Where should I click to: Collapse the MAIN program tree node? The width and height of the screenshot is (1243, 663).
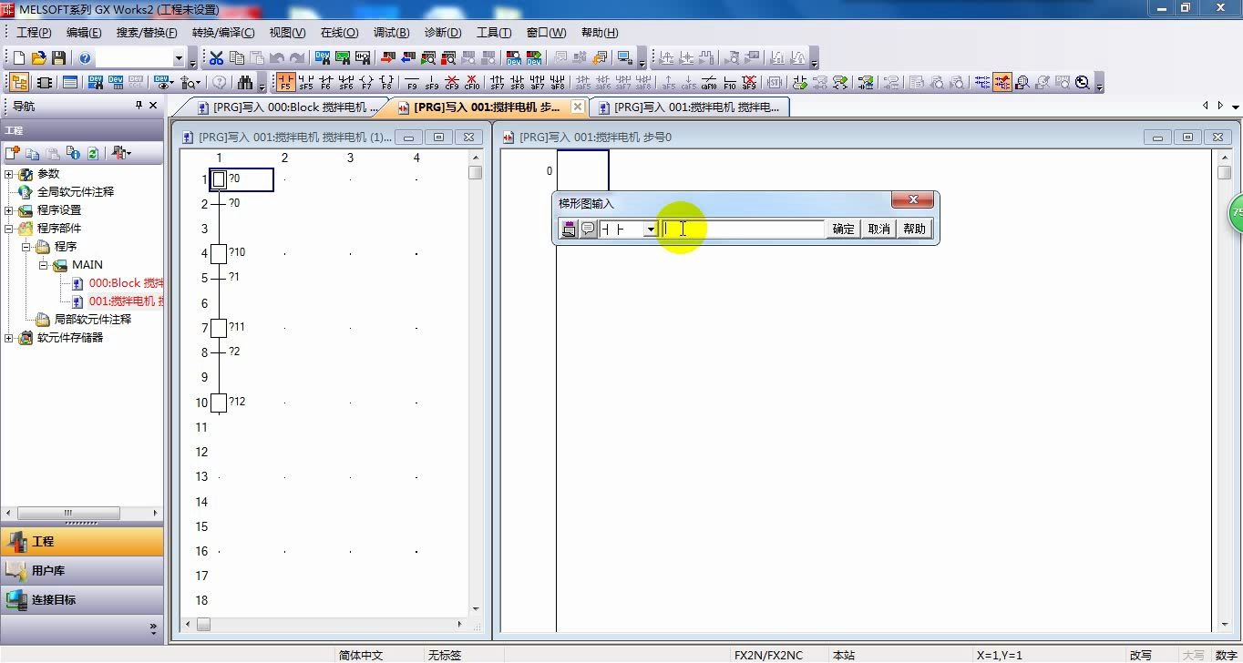(43, 265)
